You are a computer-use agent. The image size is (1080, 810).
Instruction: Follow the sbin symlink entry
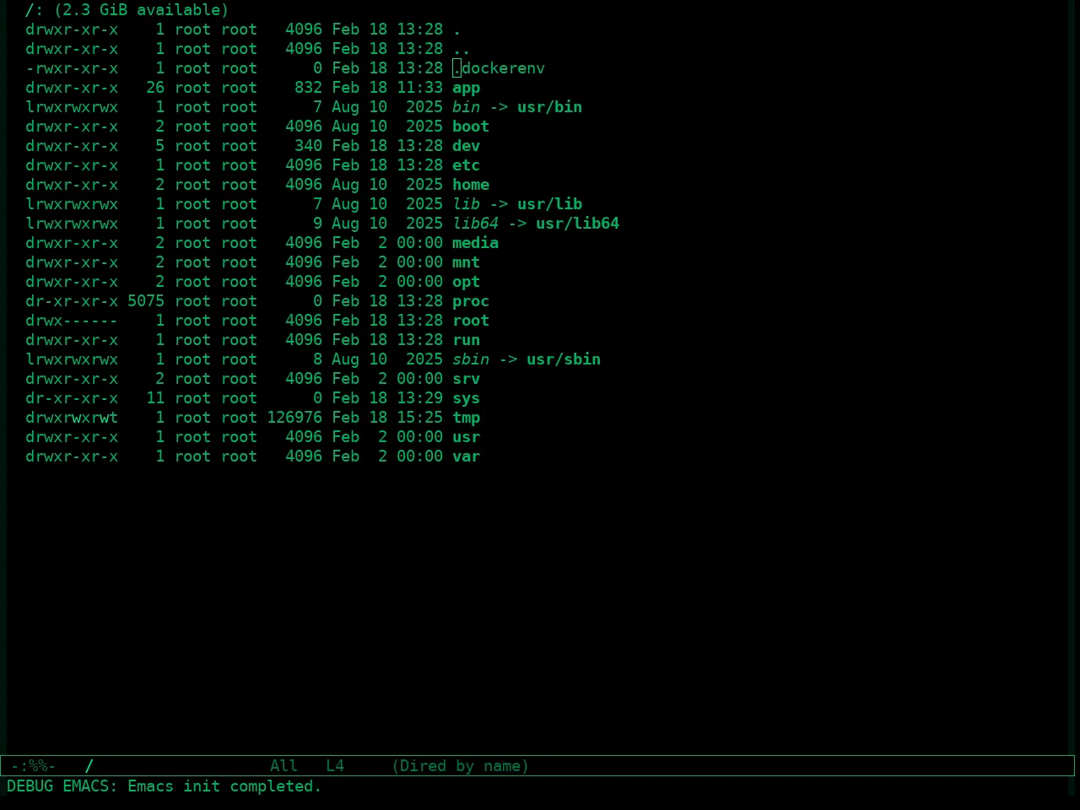[471, 359]
